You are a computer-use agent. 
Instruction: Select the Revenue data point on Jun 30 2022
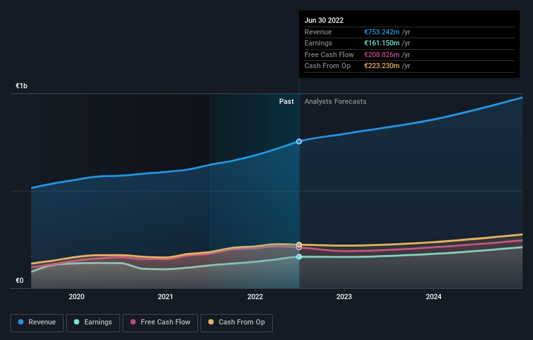click(299, 141)
